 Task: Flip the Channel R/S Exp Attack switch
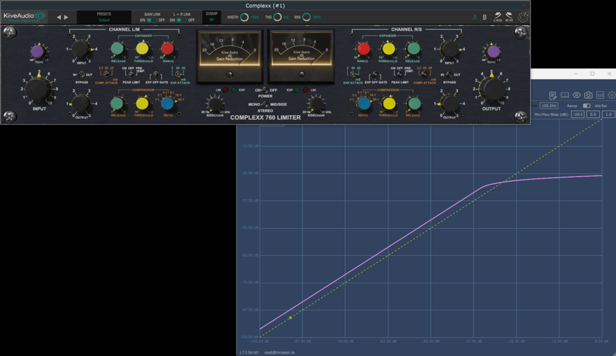pyautogui.click(x=353, y=74)
